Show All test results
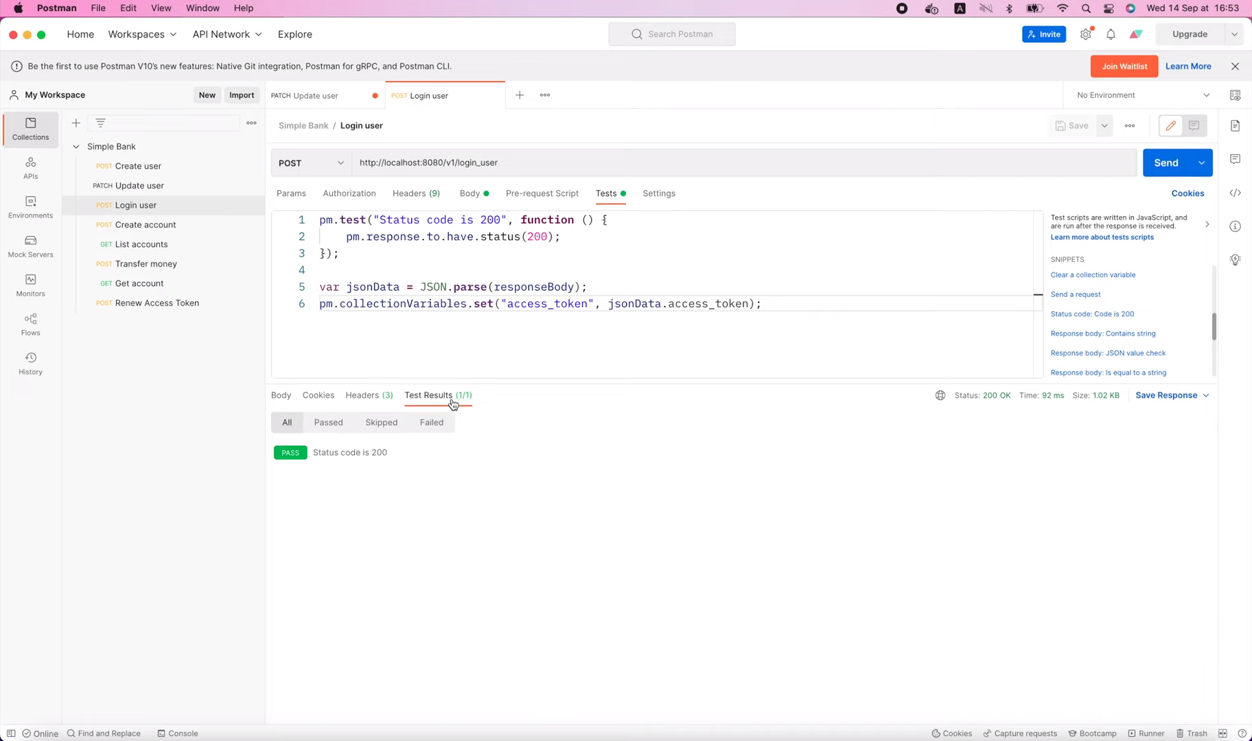The image size is (1252, 741). tap(287, 423)
